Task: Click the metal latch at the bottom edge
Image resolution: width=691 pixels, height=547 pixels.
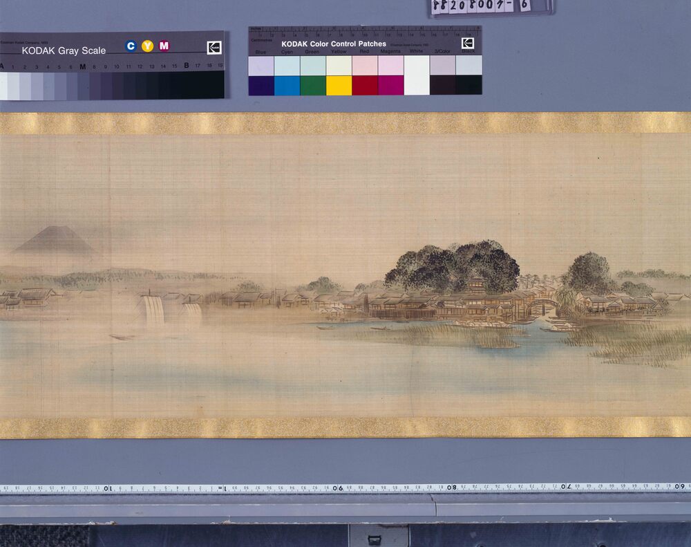Action: [374, 539]
